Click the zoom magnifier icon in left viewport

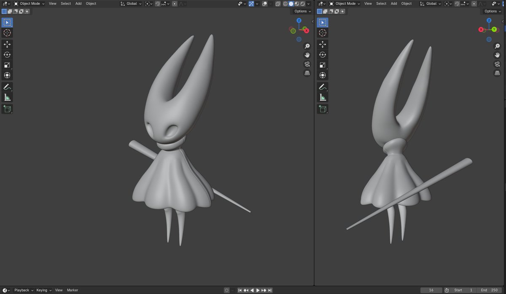click(307, 46)
